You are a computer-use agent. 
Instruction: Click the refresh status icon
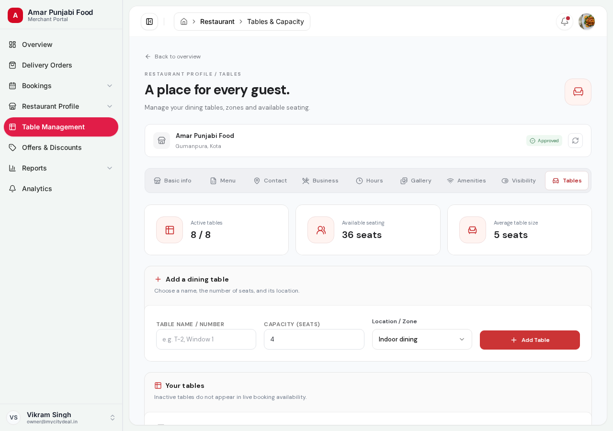(x=575, y=141)
